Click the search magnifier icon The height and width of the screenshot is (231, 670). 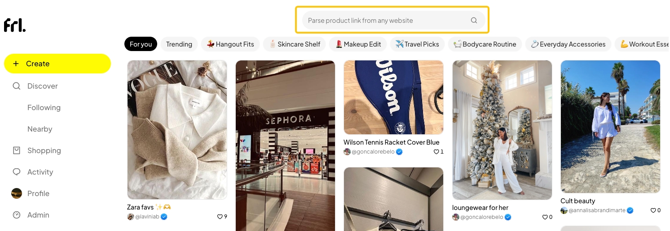474,20
